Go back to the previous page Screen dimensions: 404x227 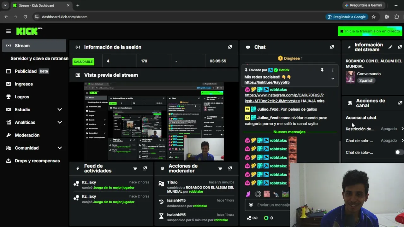(6, 17)
